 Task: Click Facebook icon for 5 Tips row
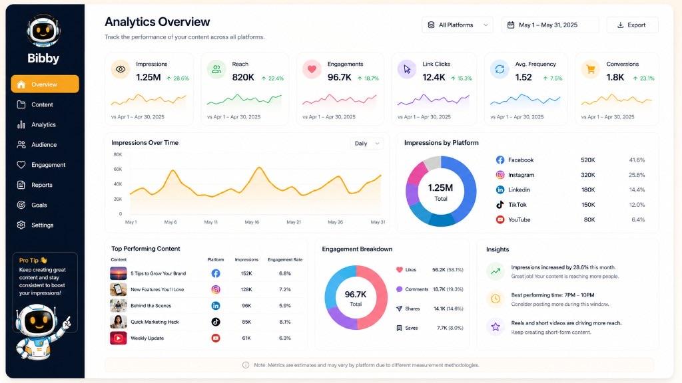pyautogui.click(x=216, y=273)
